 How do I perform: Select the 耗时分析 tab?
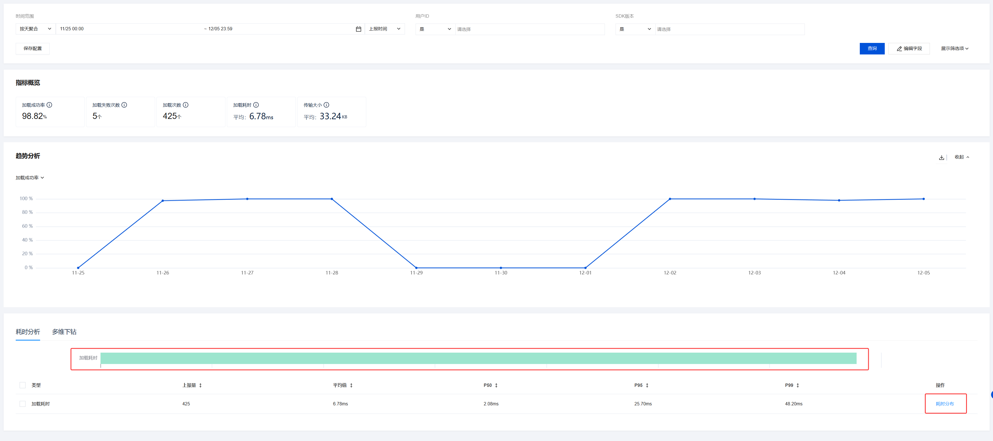(28, 332)
